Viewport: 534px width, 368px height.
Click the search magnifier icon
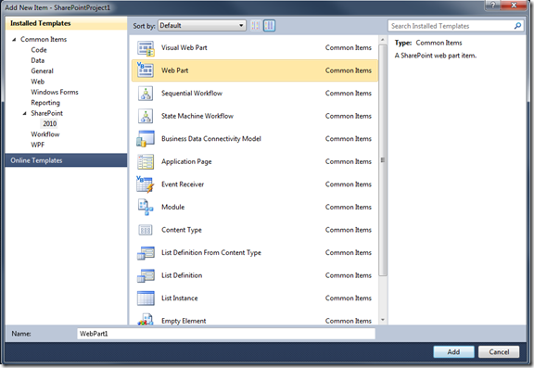pyautogui.click(x=517, y=26)
